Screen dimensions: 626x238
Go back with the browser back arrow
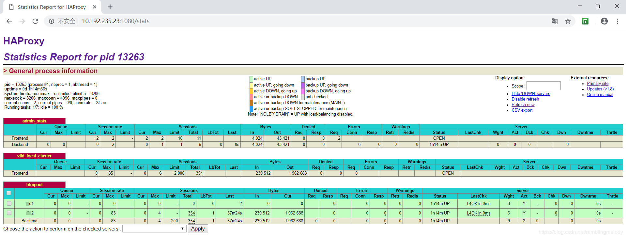[x=9, y=21]
